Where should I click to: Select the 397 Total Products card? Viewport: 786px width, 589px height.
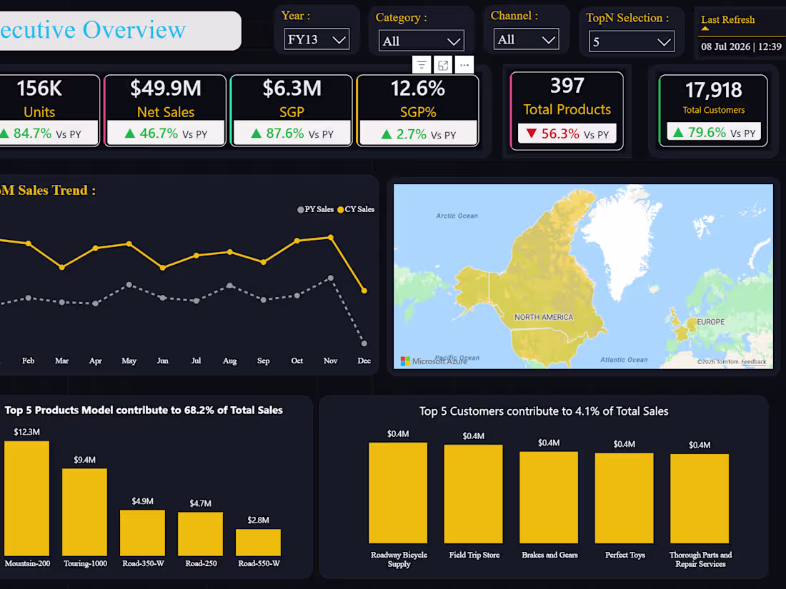pos(567,111)
